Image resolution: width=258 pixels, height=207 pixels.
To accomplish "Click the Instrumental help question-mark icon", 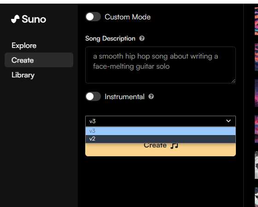I will [151, 96].
